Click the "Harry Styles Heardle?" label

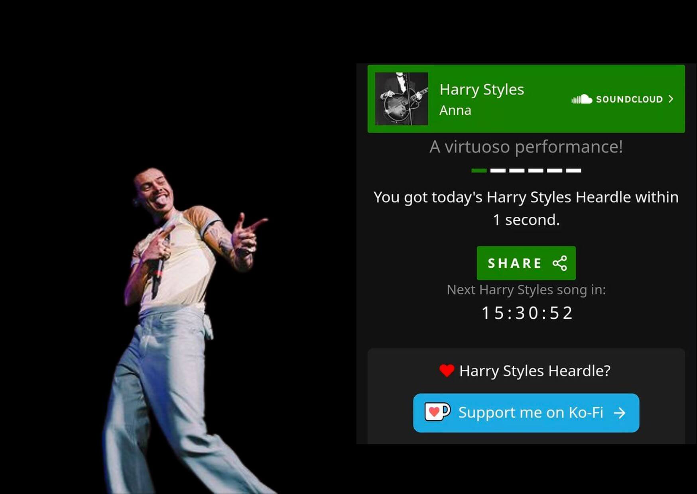534,371
